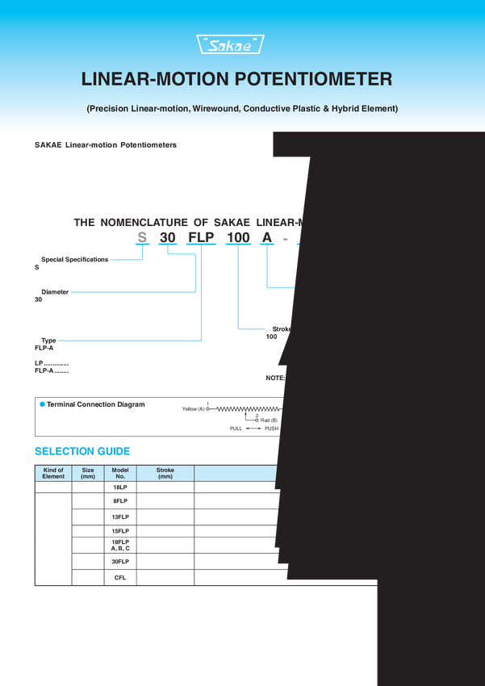
Task: Click the large grey 'S' in nomenclature code
Action: point(142,237)
